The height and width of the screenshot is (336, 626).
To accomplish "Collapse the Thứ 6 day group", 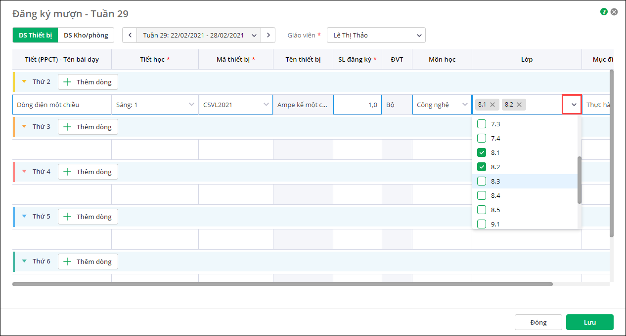I will coord(24,261).
